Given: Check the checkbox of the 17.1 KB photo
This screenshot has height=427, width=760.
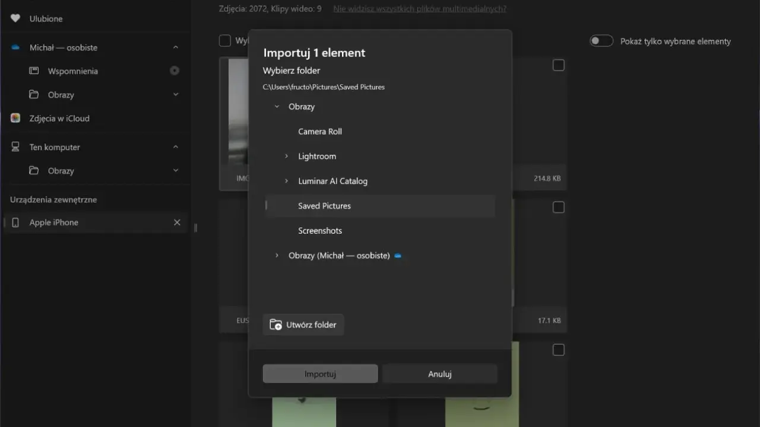Looking at the screenshot, I should coord(559,208).
